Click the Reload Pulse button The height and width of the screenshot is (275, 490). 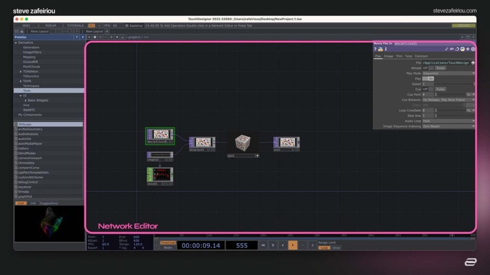point(440,68)
